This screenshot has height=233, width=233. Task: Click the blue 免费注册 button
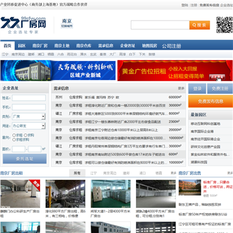click(x=220, y=89)
